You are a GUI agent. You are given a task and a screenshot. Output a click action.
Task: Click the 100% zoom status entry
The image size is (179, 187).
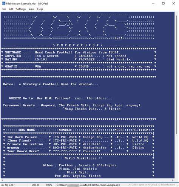pos(49,185)
